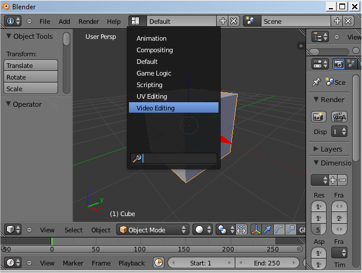Open 3D view properties plus toggle

300,46
